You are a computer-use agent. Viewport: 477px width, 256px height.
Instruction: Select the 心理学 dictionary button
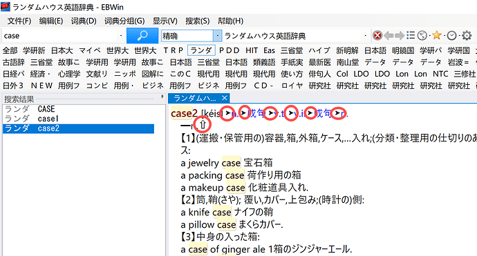[69, 74]
